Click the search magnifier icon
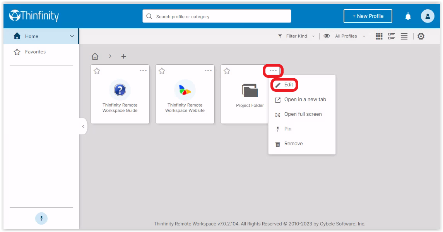 click(149, 16)
